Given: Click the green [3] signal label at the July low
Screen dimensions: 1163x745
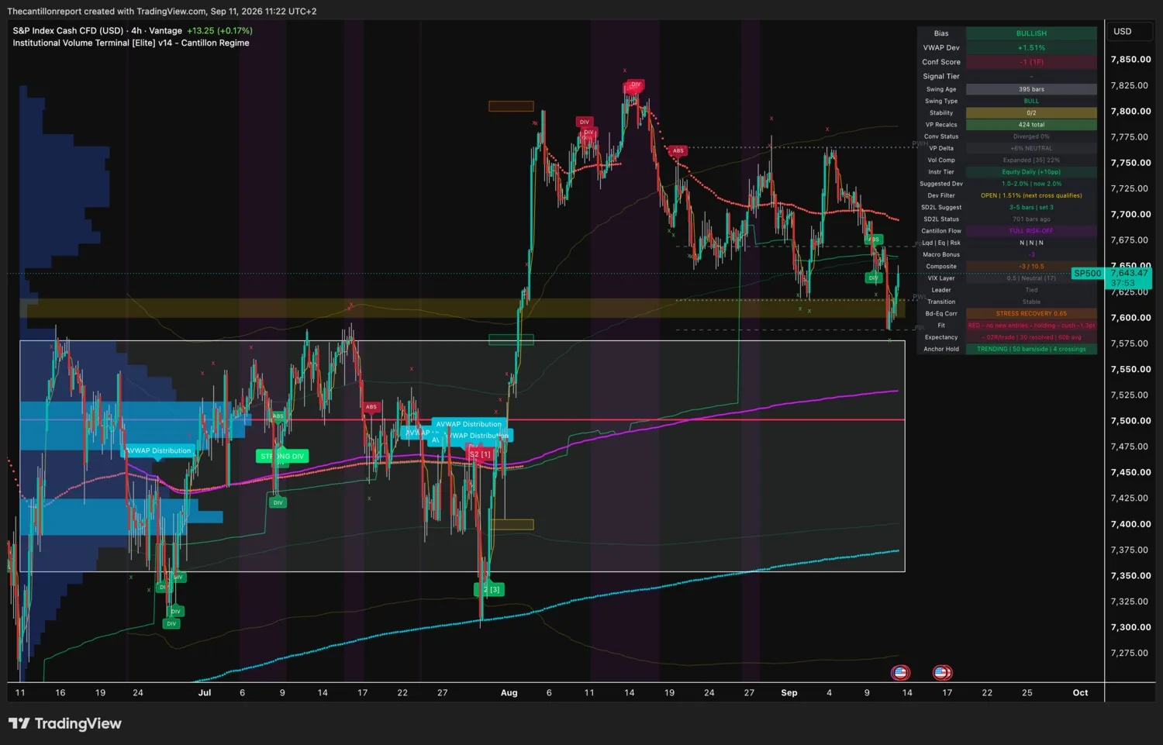Looking at the screenshot, I should tap(489, 589).
